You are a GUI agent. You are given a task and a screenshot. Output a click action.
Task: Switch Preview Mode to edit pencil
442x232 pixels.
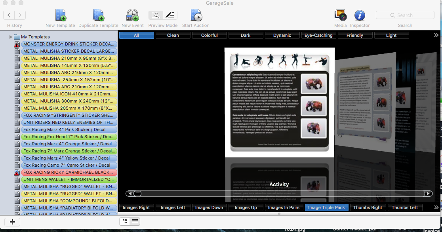point(170,15)
